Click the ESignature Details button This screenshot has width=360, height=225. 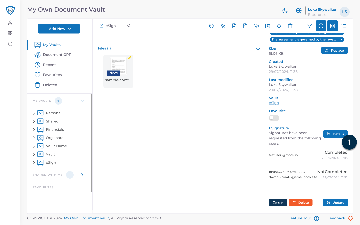(335, 134)
